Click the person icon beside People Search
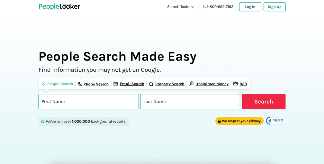 coord(44,84)
